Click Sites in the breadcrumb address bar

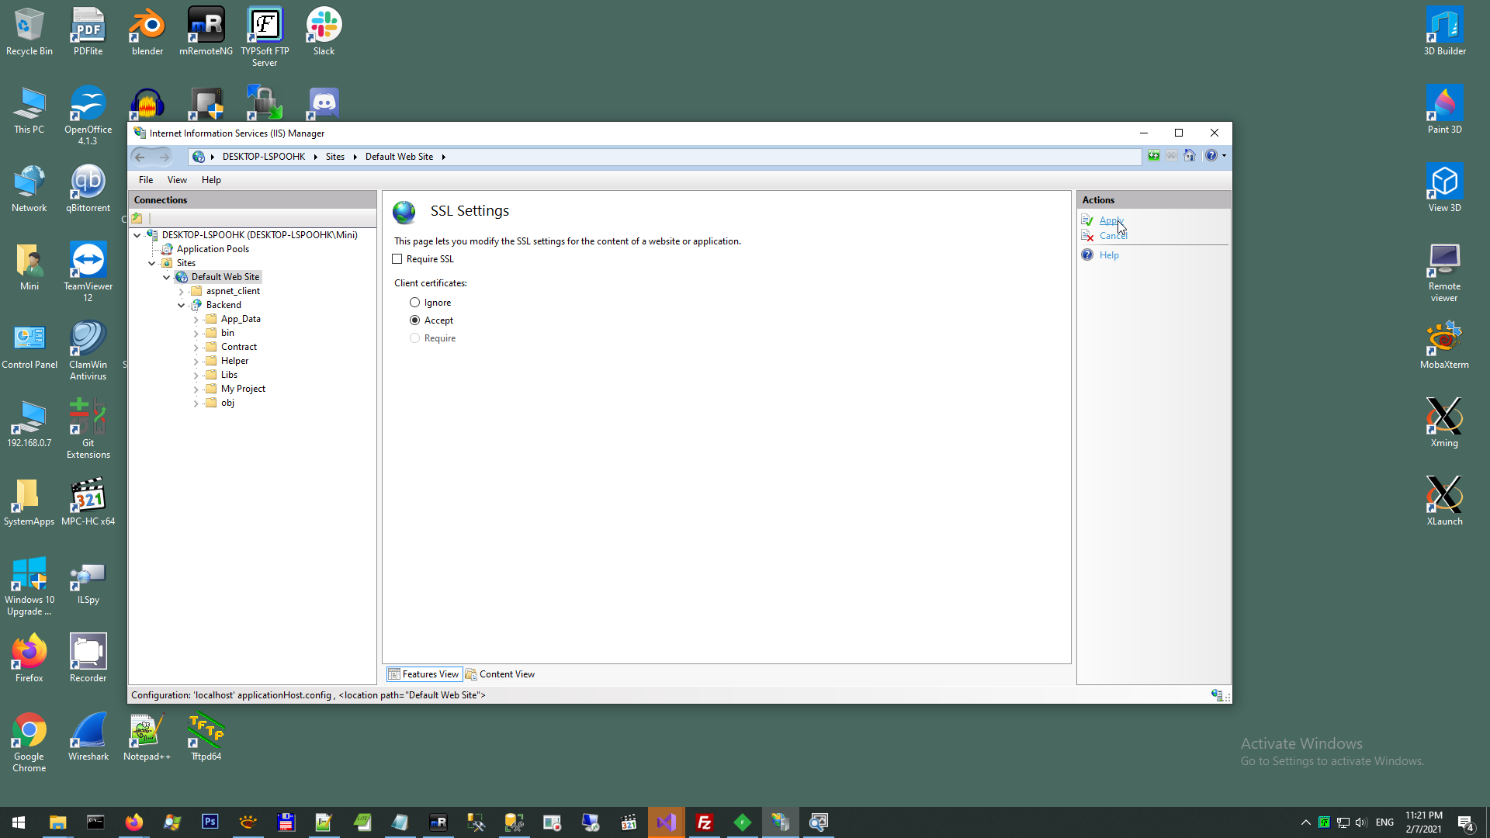click(x=335, y=157)
